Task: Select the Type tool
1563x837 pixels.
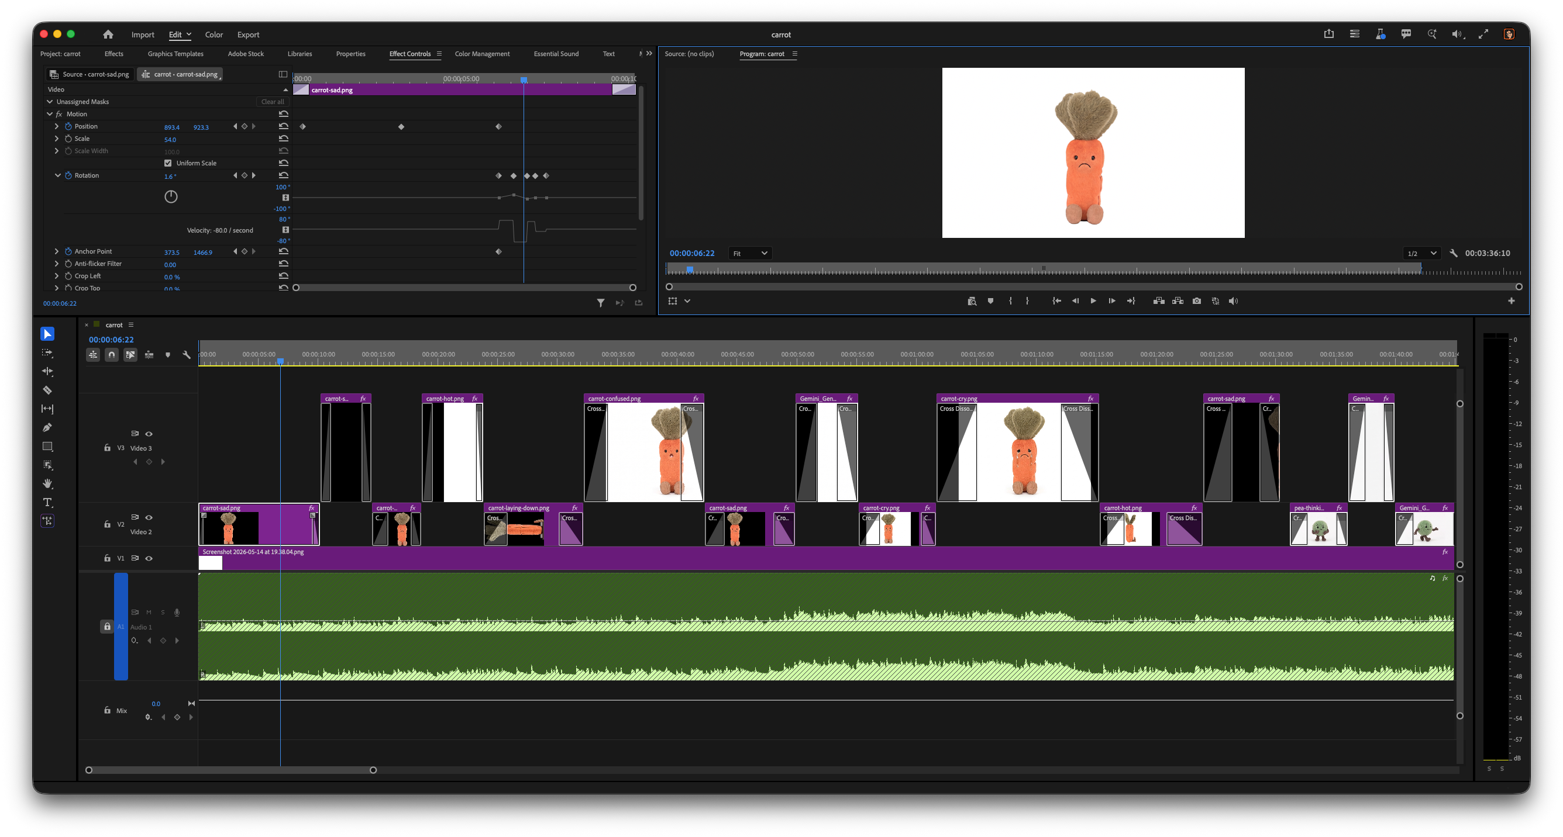Action: pyautogui.click(x=47, y=503)
